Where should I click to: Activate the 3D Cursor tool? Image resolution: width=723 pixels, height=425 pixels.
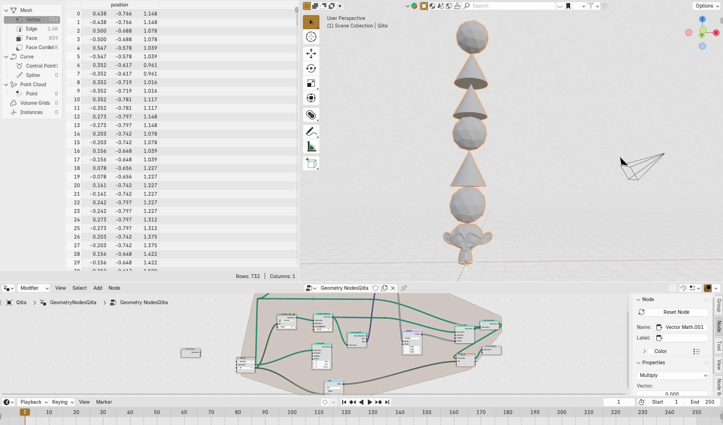pyautogui.click(x=311, y=37)
